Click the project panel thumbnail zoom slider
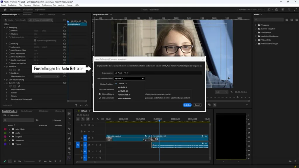299x168 pixels. tap(25, 161)
